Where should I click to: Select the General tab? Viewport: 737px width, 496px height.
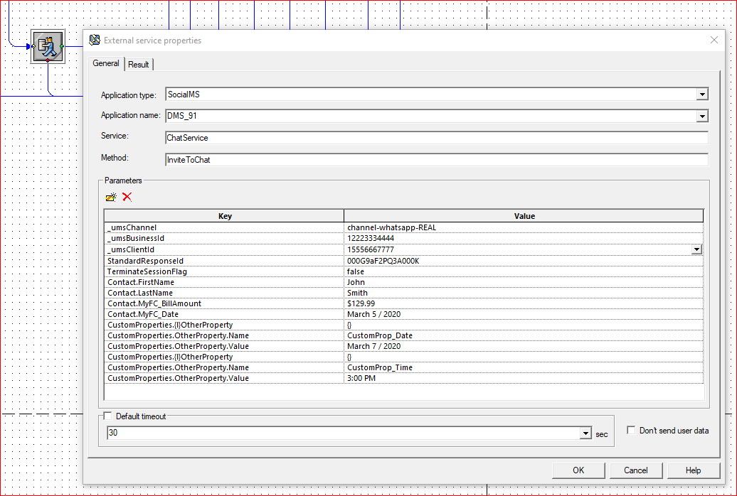106,63
